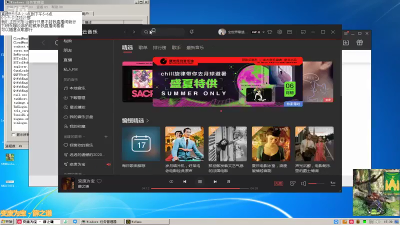Open 朋友 in the sidebar
This screenshot has width=400, height=225.
pyautogui.click(x=67, y=50)
